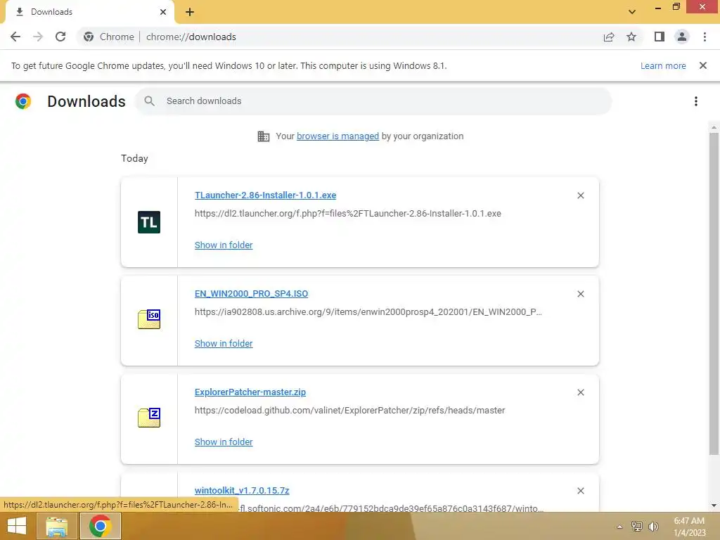
Task: Remove EN_WIN2000_PRO_SP4.ISO from the list
Action: pos(580,294)
